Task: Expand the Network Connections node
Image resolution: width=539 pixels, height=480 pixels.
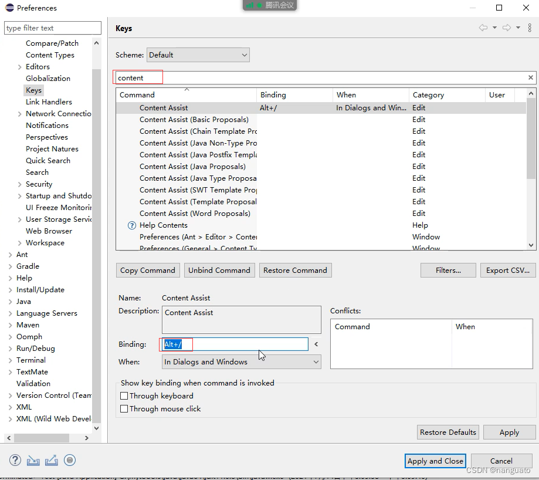Action: [x=19, y=114]
